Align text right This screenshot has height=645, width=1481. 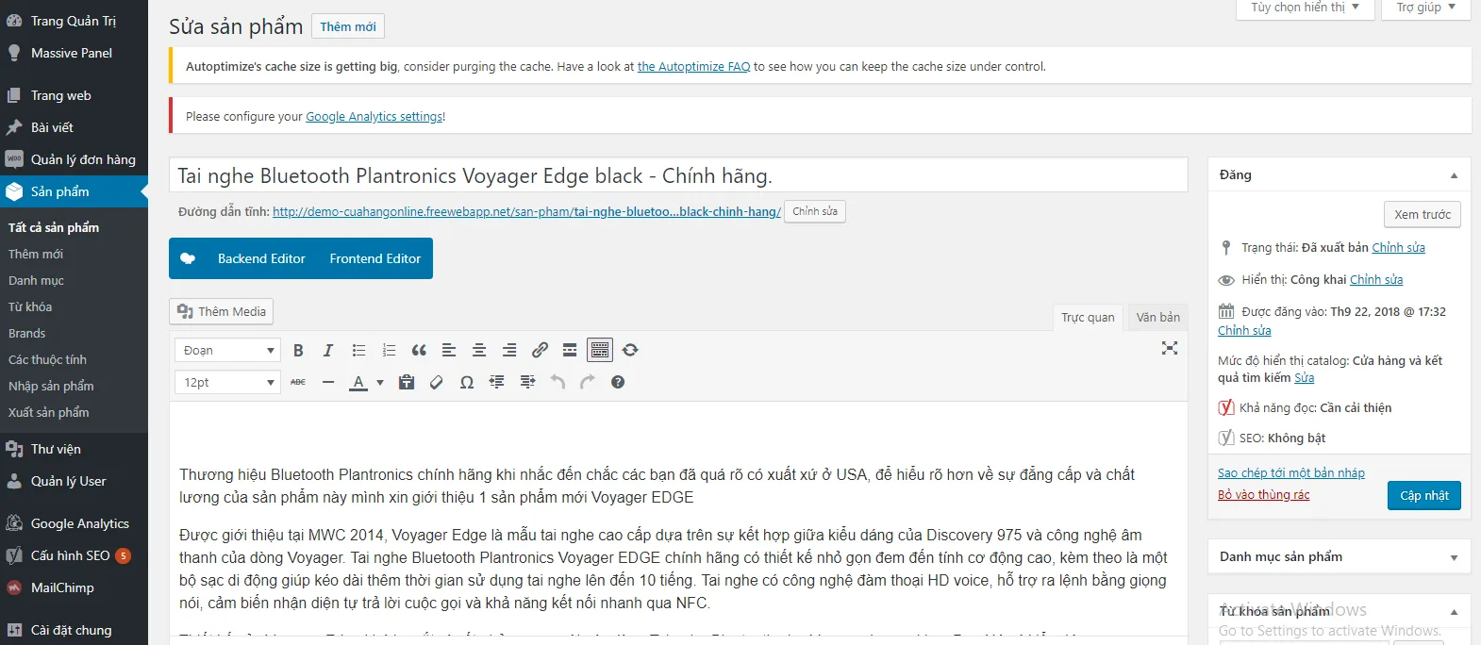pos(509,350)
